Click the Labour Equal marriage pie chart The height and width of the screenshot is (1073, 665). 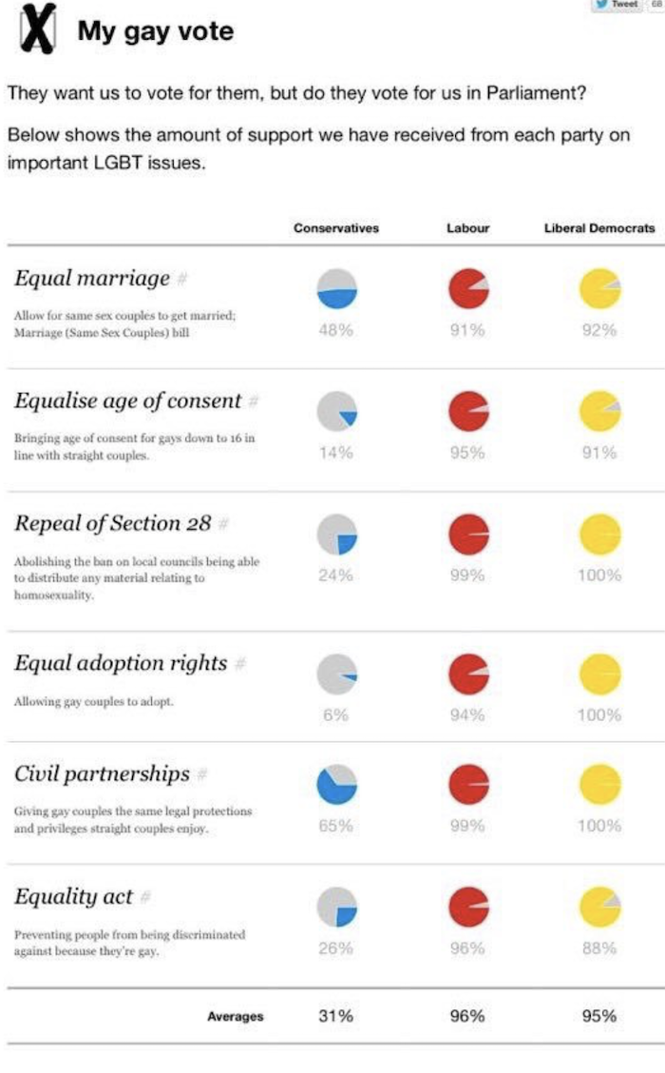pyautogui.click(x=468, y=287)
